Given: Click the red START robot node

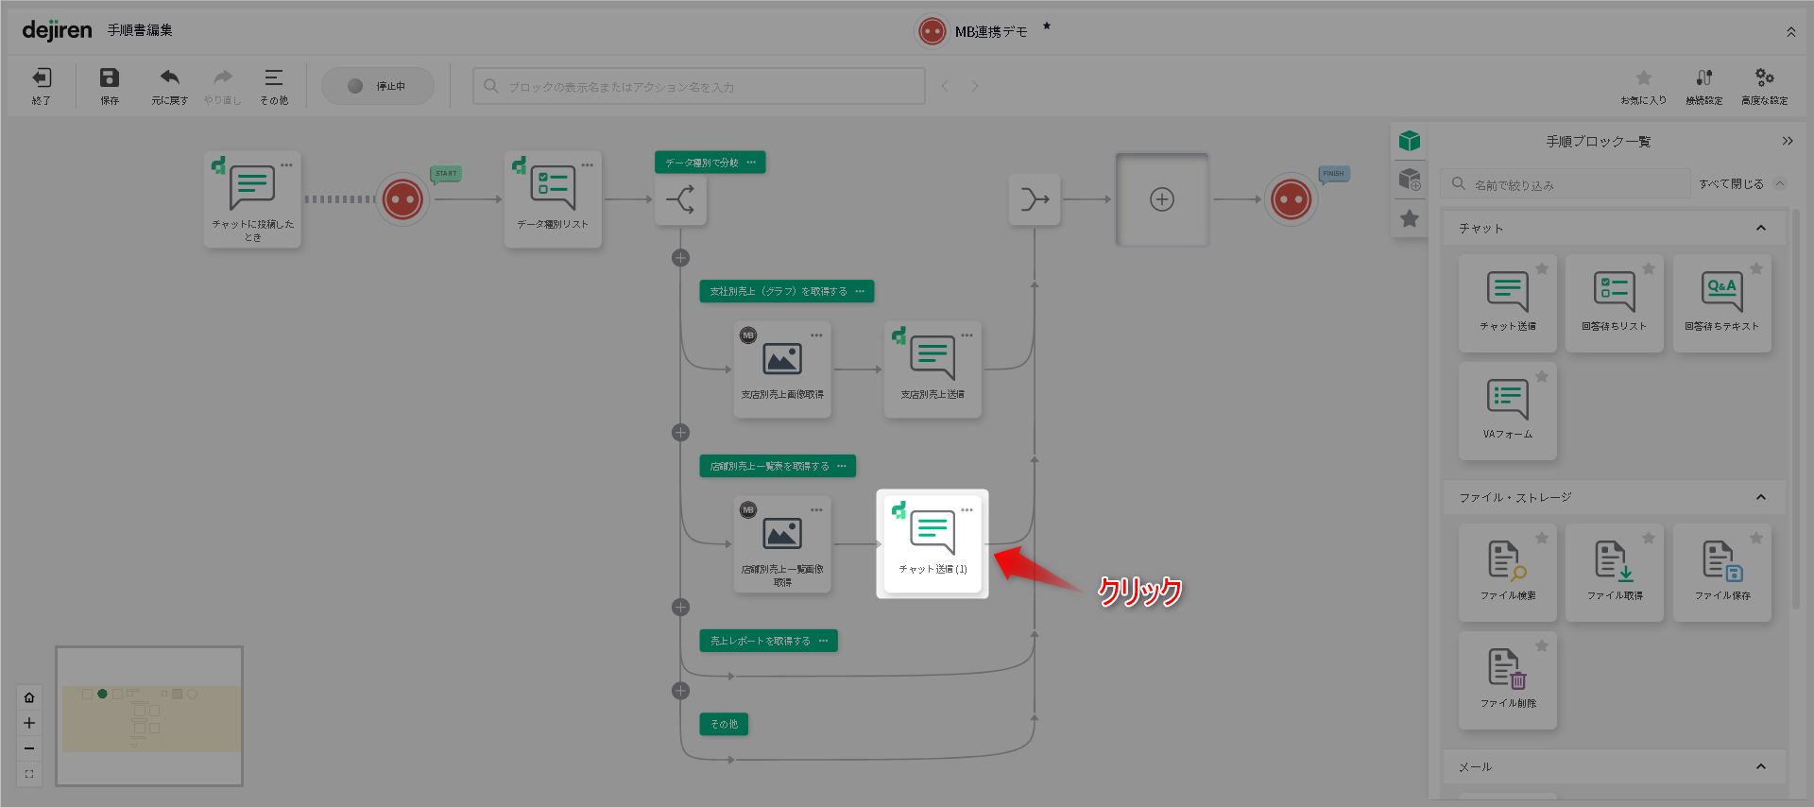Looking at the screenshot, I should pos(402,199).
